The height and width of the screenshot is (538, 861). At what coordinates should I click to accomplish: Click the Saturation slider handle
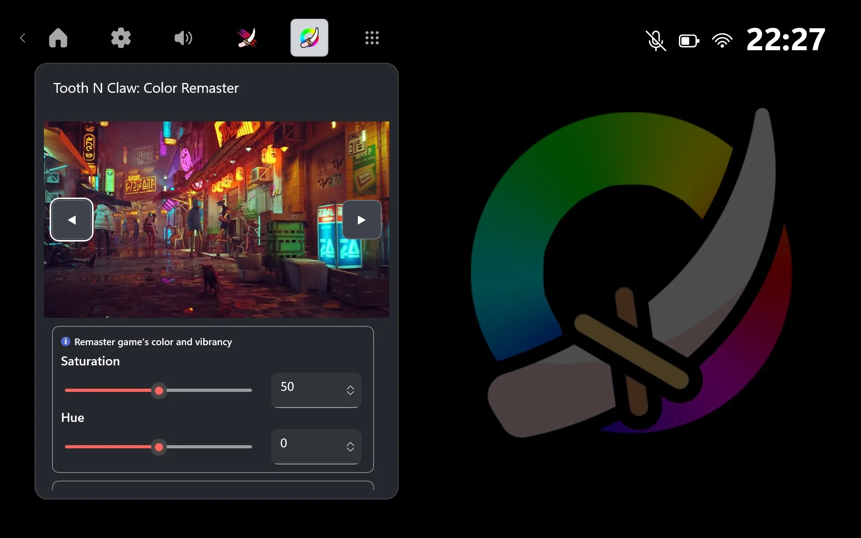point(159,390)
